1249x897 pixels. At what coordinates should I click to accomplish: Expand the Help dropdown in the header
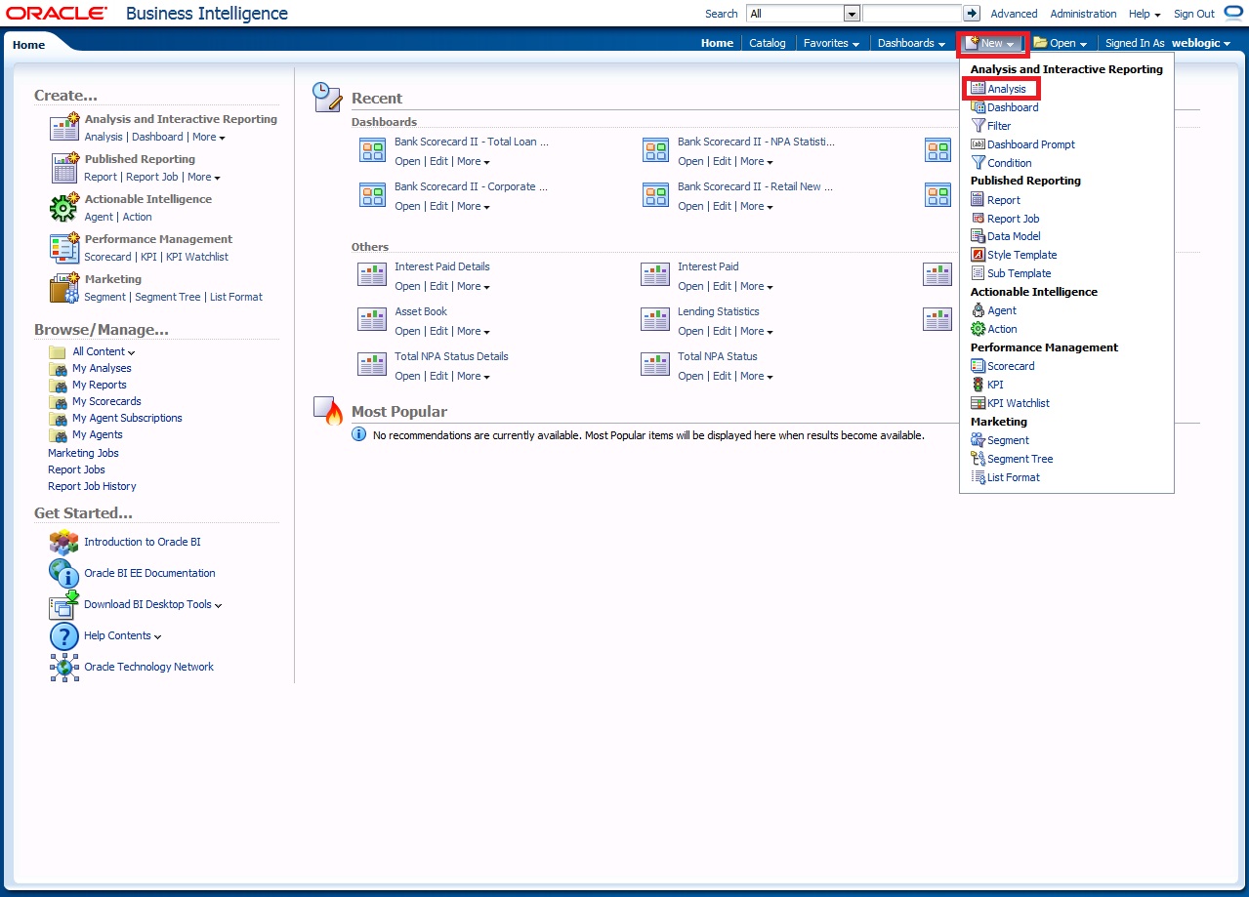coord(1145,14)
